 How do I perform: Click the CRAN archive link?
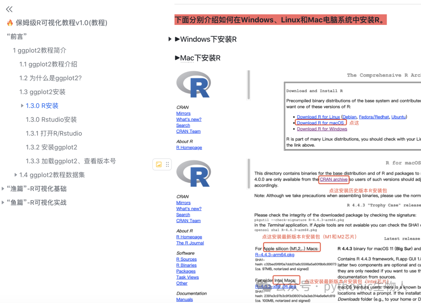[334, 180]
